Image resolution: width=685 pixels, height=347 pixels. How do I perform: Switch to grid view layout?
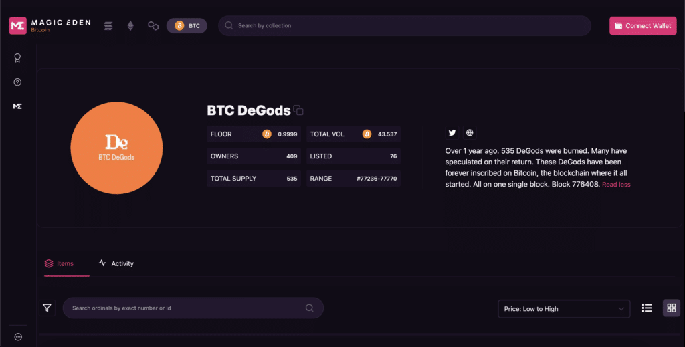pyautogui.click(x=672, y=308)
